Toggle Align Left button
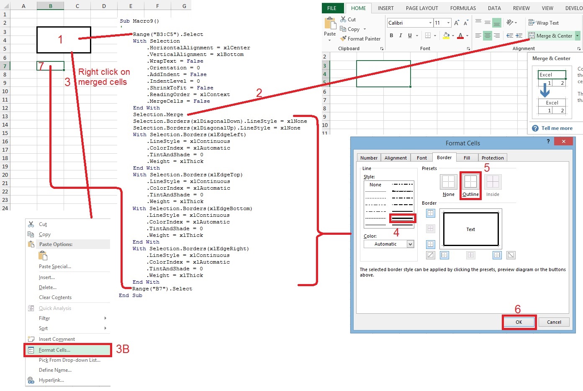 coord(478,36)
